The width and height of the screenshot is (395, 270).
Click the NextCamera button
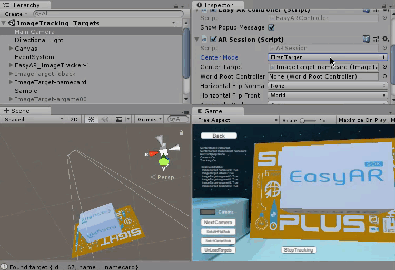(218, 223)
